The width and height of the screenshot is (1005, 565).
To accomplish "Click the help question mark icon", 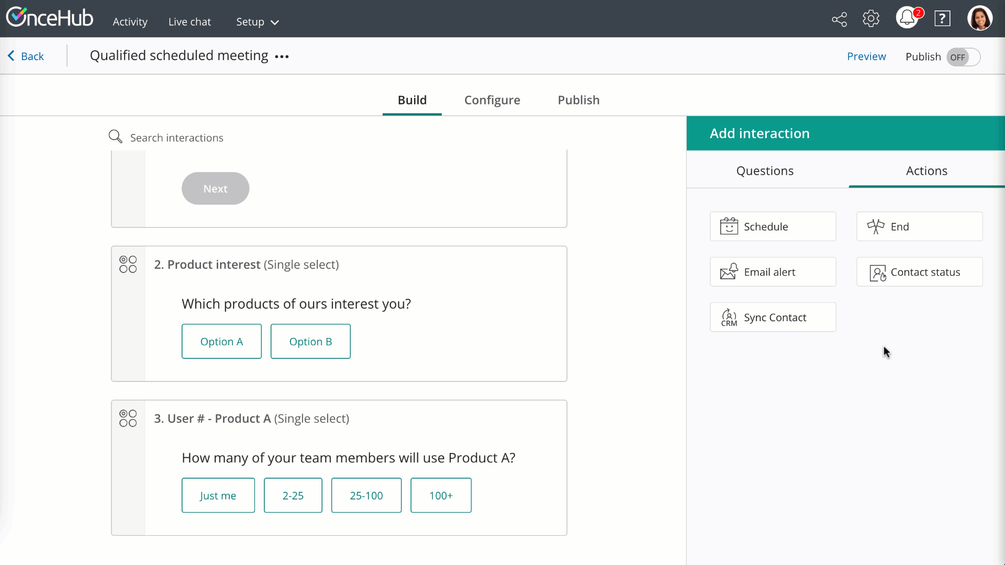I will click(x=942, y=19).
